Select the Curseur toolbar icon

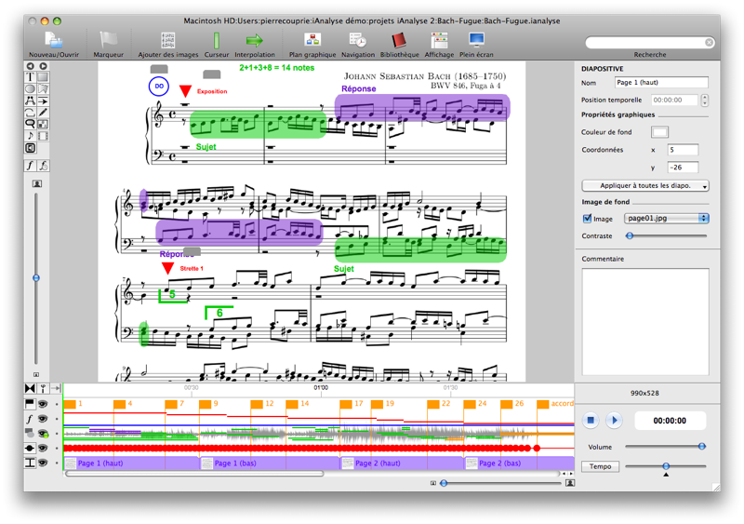217,40
